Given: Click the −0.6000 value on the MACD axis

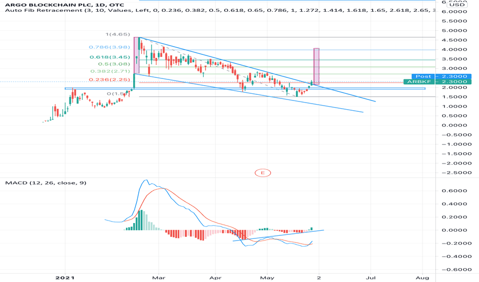Looking at the screenshot, I should 454,270.
